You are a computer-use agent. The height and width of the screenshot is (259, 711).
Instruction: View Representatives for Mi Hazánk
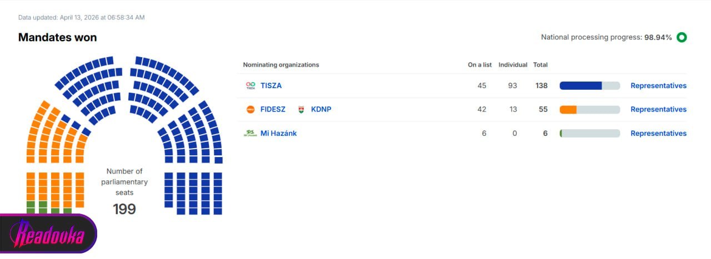click(658, 134)
